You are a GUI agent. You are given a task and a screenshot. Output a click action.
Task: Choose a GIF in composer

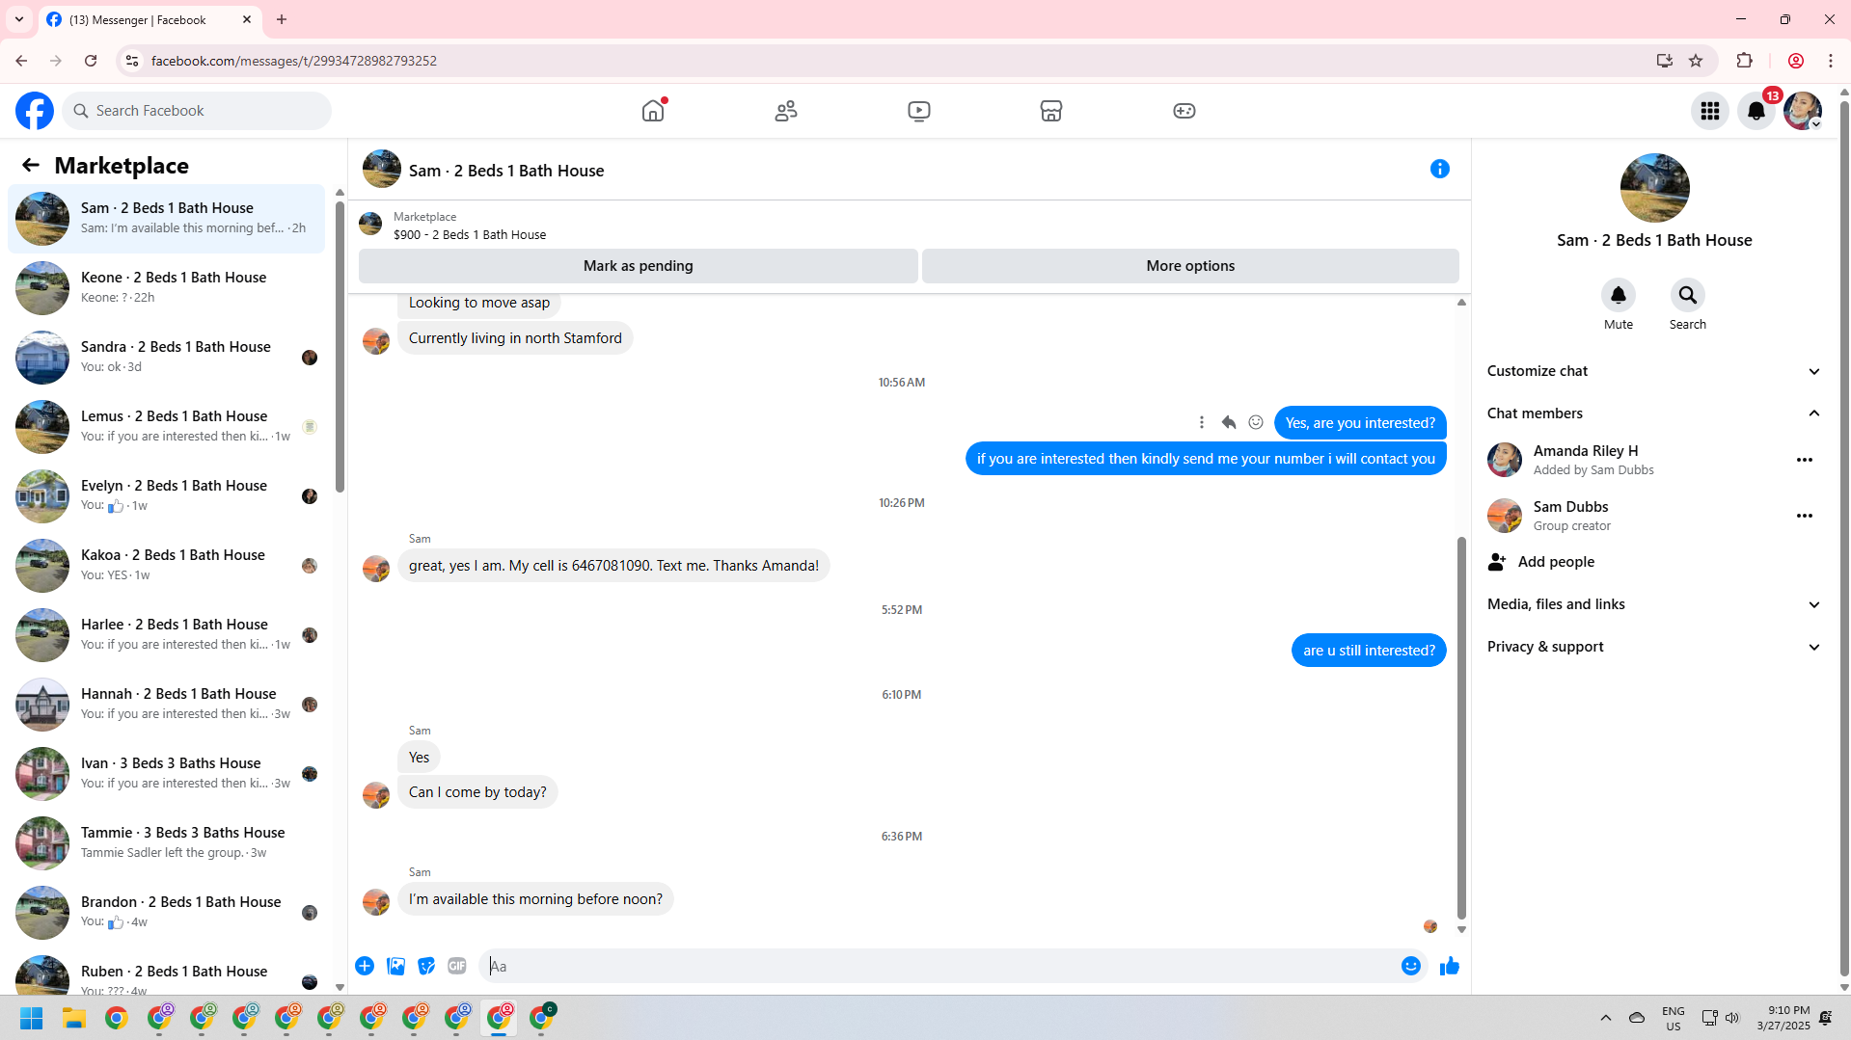[457, 966]
